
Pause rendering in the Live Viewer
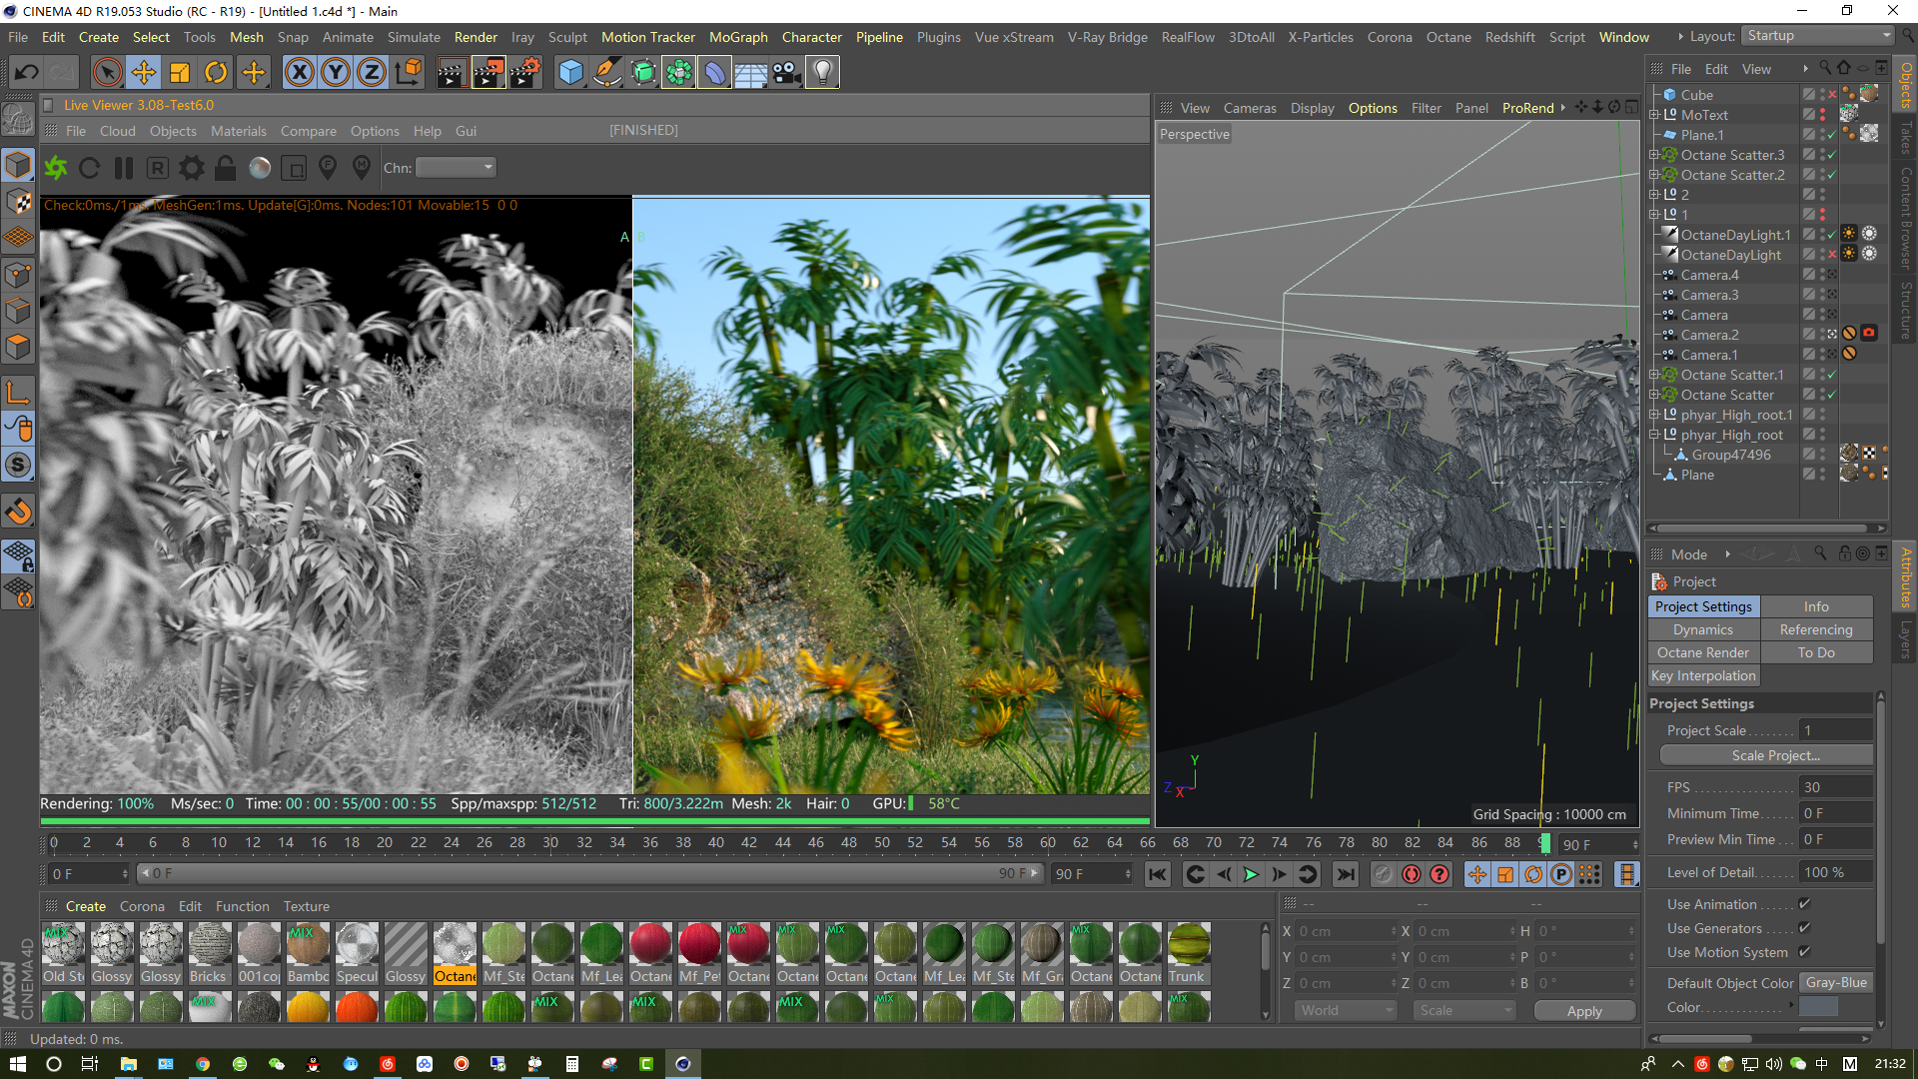pos(123,167)
